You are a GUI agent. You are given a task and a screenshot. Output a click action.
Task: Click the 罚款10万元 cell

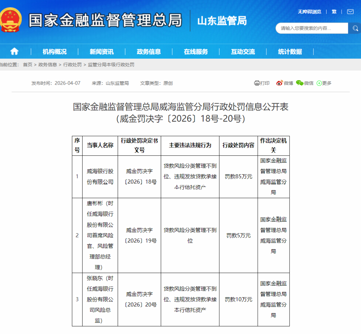click(x=238, y=300)
